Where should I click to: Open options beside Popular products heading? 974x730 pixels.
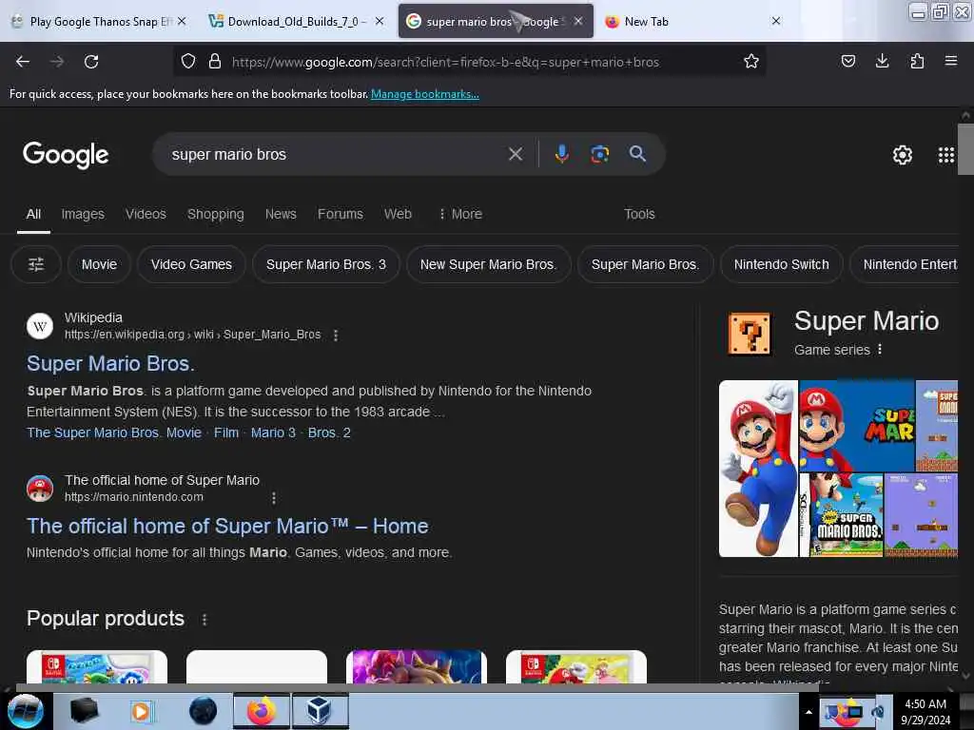point(205,620)
